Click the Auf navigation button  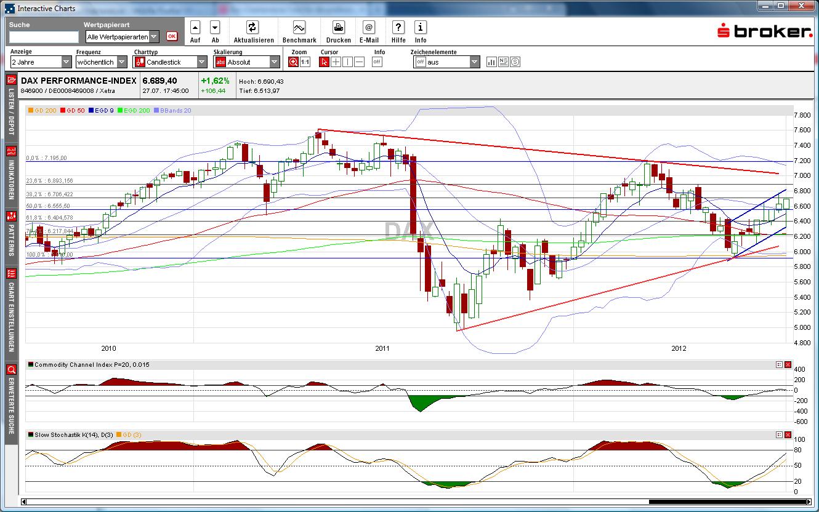[x=195, y=28]
